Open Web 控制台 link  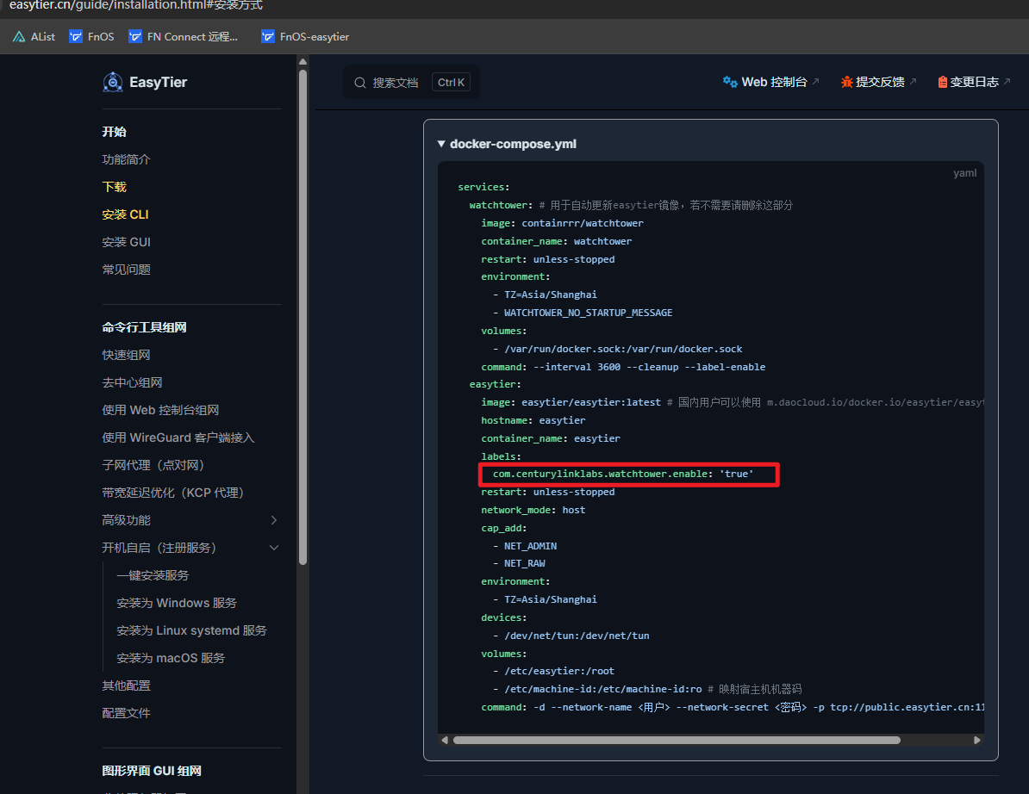click(770, 82)
